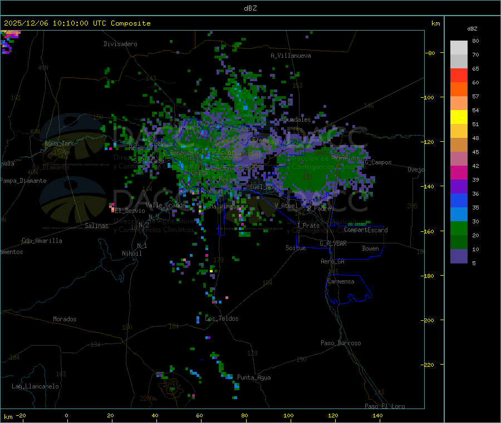Click the R_Padre label
Image resolution: width=501 pixels, height=423 pixels.
pos(319,208)
